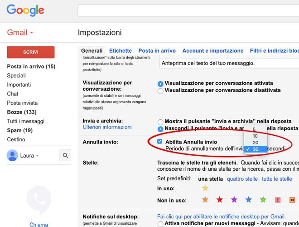Switch to the Etichette tab
The height and width of the screenshot is (227, 299).
click(x=121, y=51)
